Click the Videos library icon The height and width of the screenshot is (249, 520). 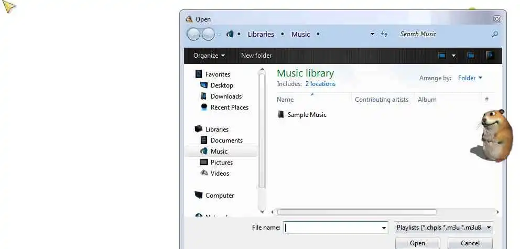pyautogui.click(x=204, y=173)
